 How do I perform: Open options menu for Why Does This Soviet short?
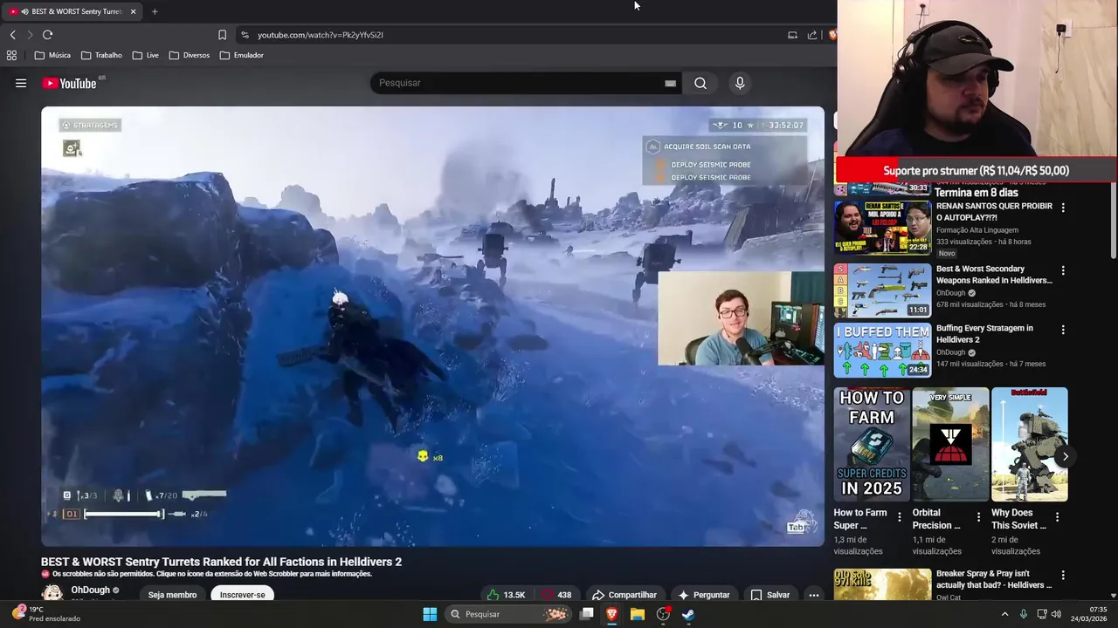coord(1057,516)
